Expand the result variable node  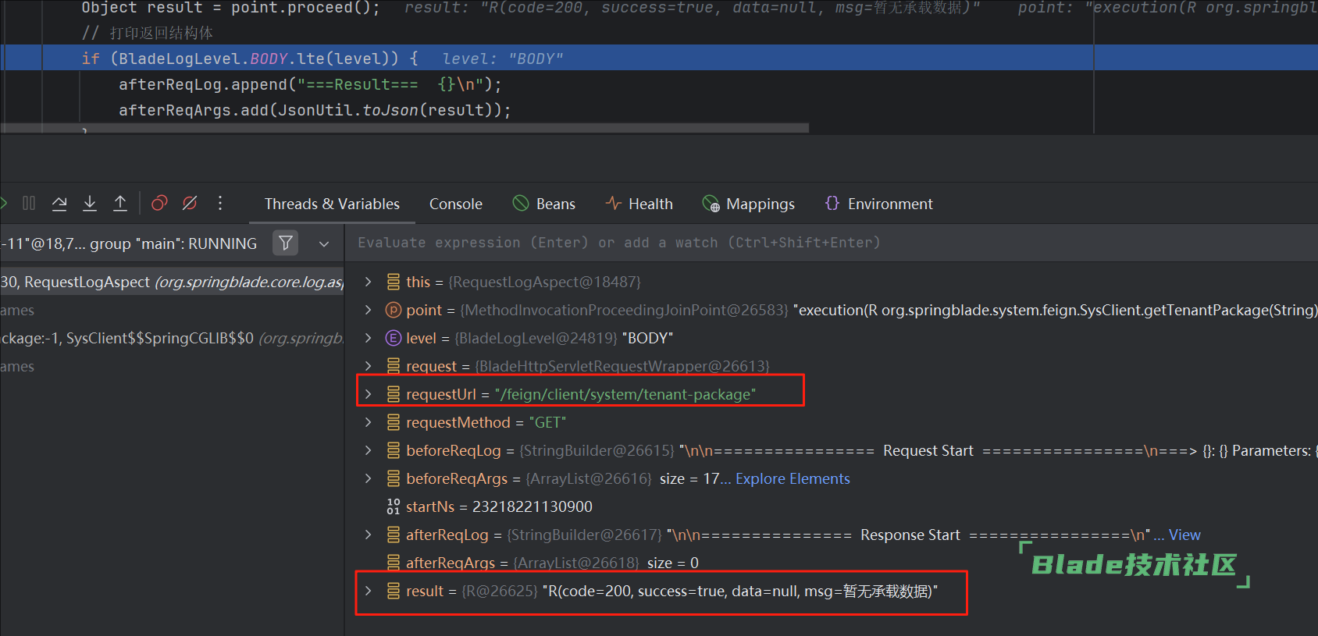click(x=369, y=591)
